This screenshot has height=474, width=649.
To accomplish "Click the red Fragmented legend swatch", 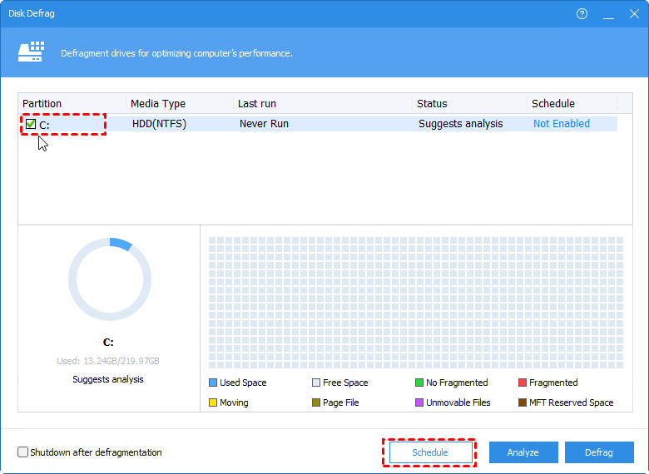I will pos(523,383).
